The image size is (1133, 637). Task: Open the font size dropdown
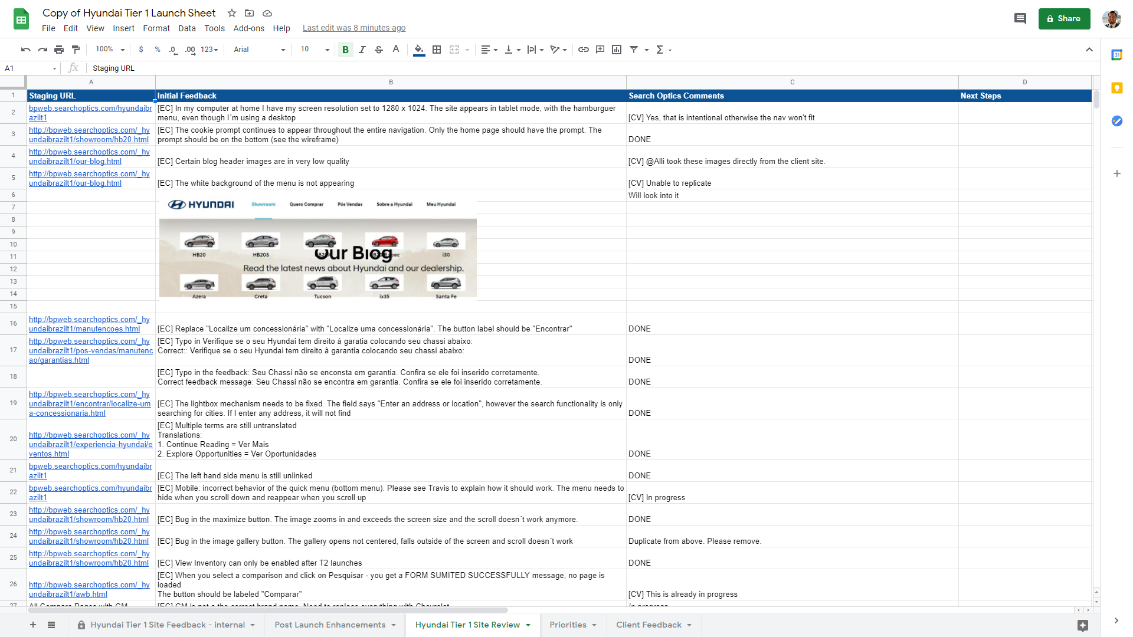coord(315,50)
